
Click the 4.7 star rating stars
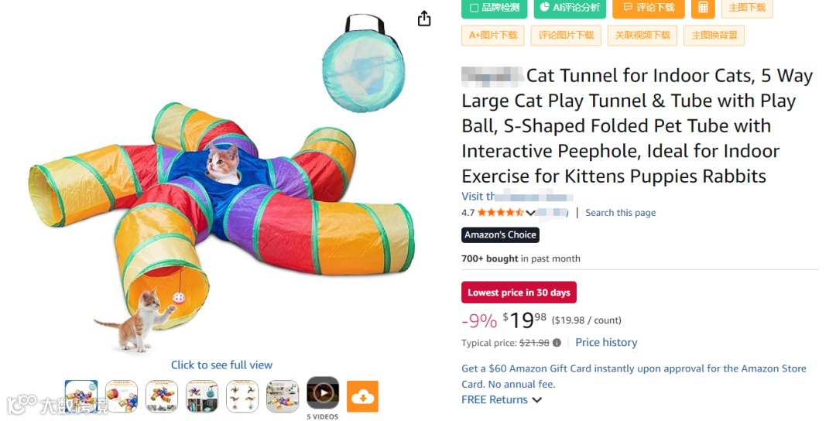(500, 213)
